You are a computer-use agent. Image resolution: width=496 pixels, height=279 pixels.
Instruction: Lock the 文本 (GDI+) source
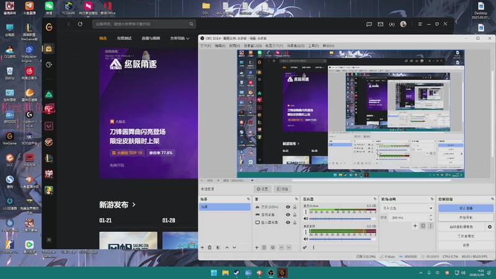(295, 207)
